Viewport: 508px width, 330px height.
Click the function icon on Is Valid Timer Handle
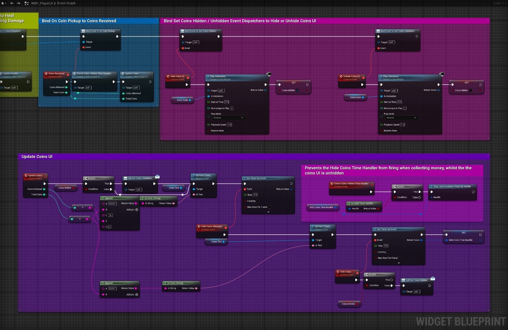[349, 203]
